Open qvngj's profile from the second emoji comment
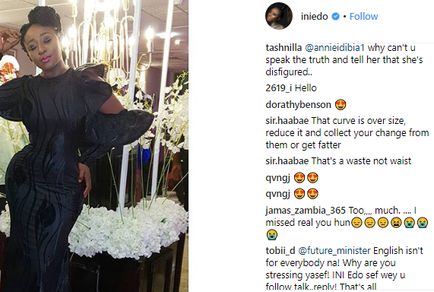Image resolution: width=434 pixels, height=292 pixels. point(277,194)
